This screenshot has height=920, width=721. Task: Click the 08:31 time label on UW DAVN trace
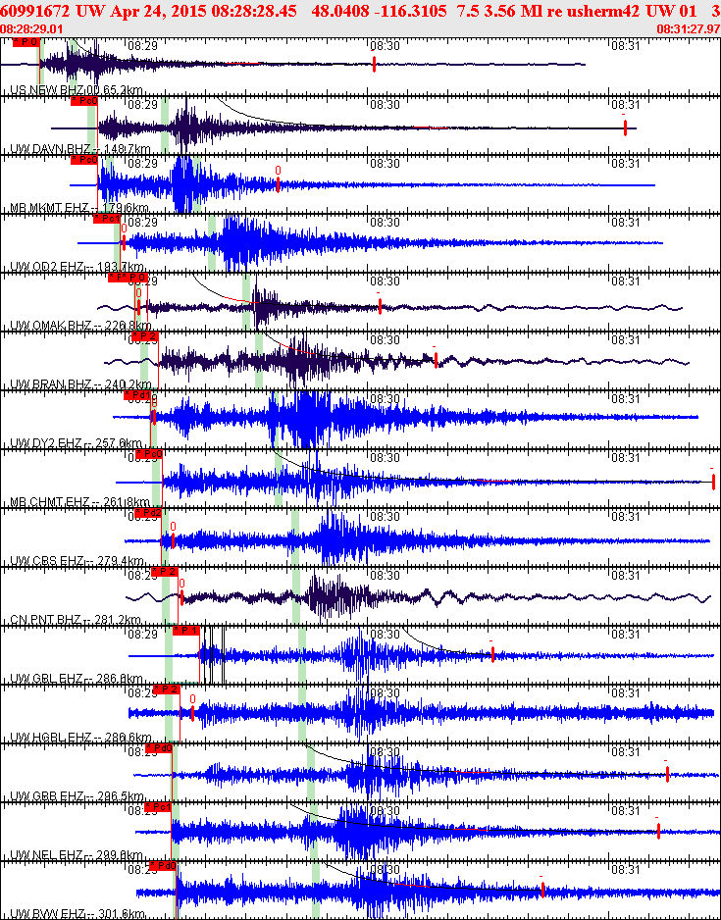(626, 104)
